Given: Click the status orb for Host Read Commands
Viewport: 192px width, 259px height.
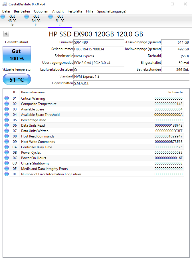Looking at the screenshot, I should point(7,136).
